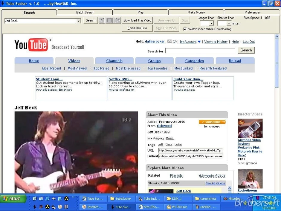This screenshot has height=211, width=281.
Task: Expand the Jeff Beck search term dropdown
Action: point(79,21)
